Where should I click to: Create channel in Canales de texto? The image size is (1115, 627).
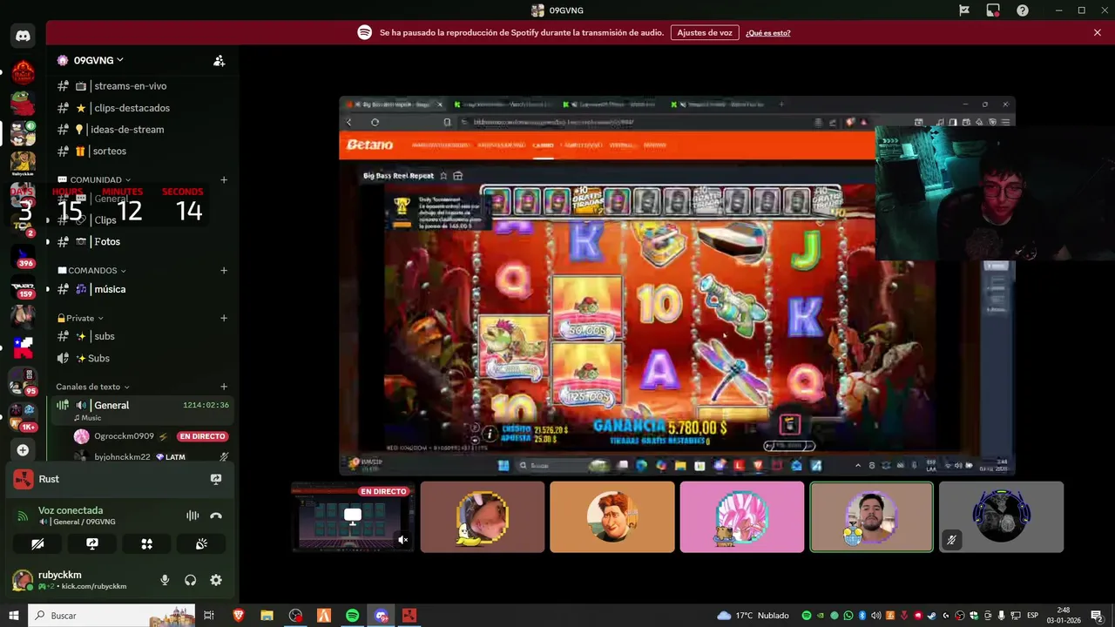[224, 387]
